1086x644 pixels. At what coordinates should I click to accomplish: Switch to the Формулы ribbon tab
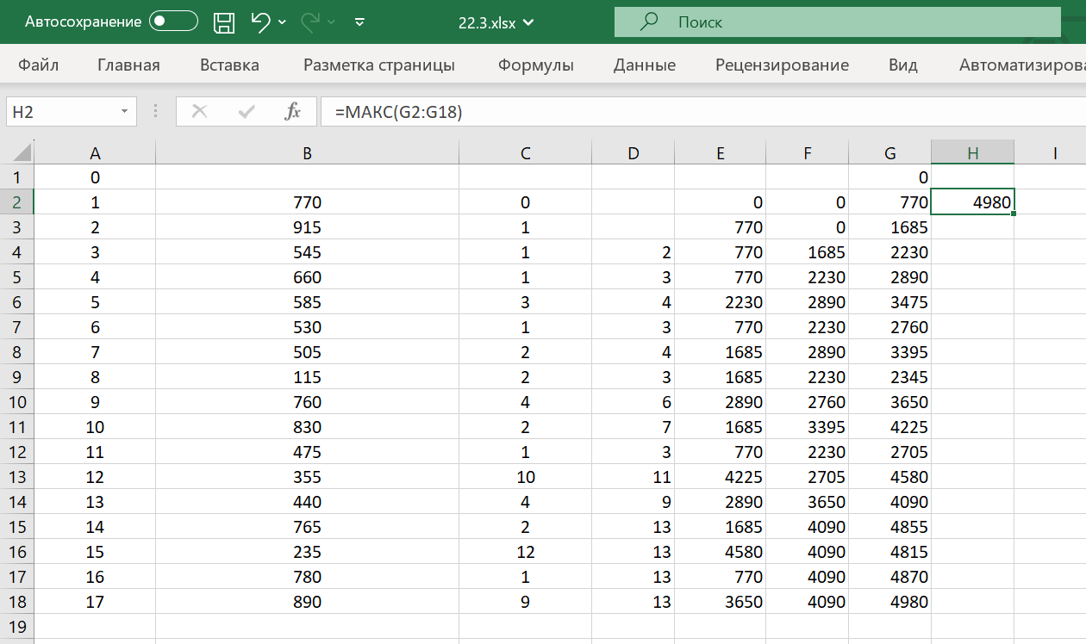[535, 65]
